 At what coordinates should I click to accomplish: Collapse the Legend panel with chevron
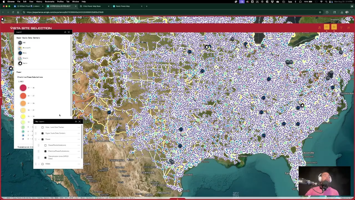click(x=65, y=32)
